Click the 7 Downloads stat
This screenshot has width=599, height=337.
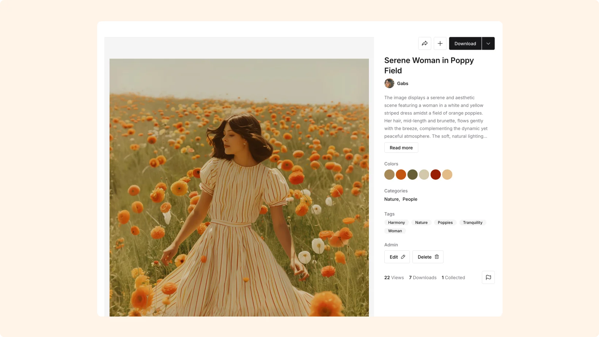tap(423, 278)
